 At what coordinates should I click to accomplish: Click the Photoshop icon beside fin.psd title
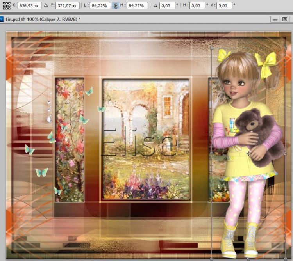2,19
